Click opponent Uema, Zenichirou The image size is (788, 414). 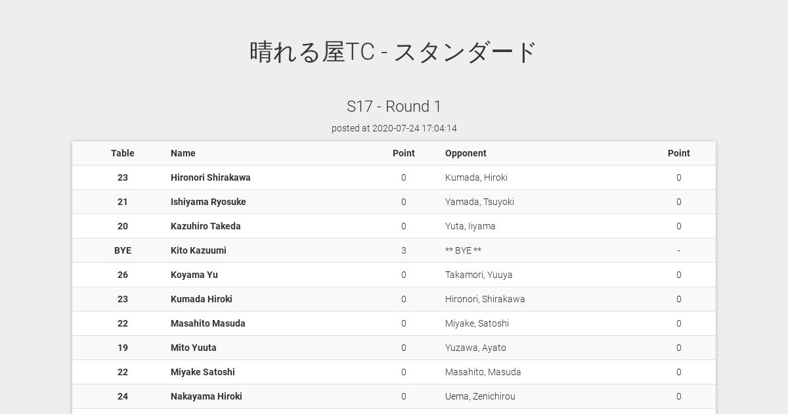click(480, 396)
